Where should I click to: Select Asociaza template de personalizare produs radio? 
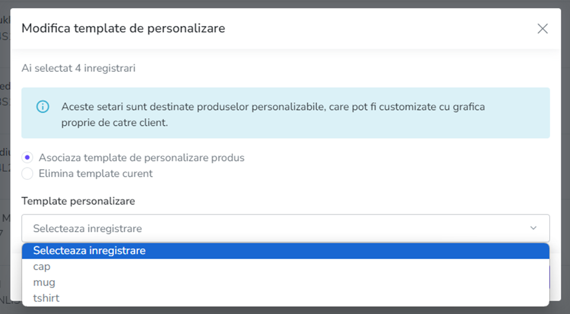(27, 157)
